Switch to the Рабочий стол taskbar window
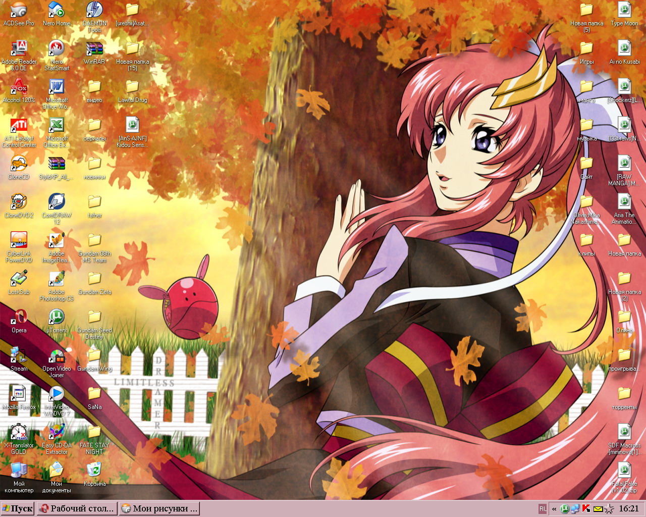Viewport: 646px width, 517px height. [77, 508]
